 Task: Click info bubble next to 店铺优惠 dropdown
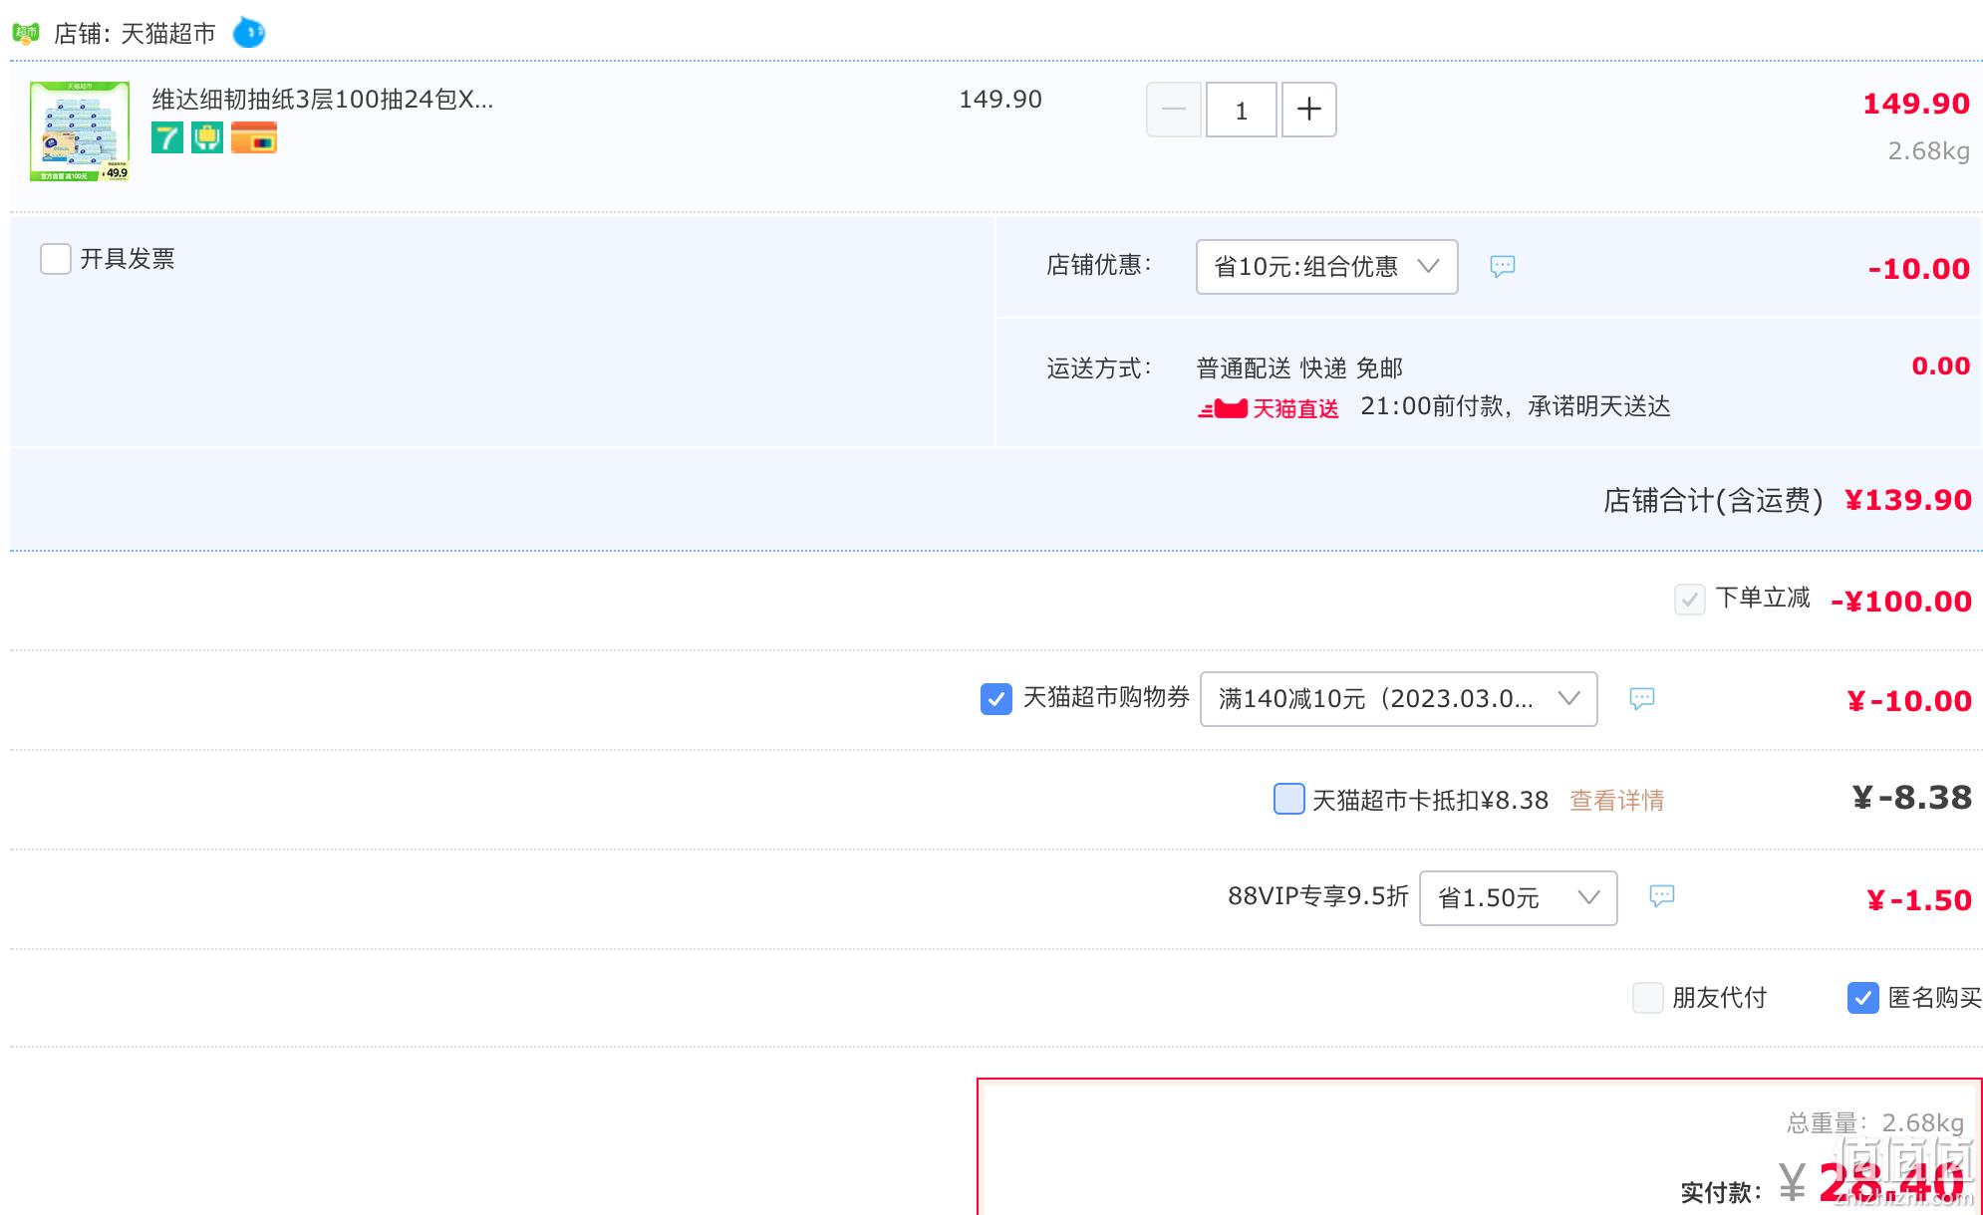1503,266
